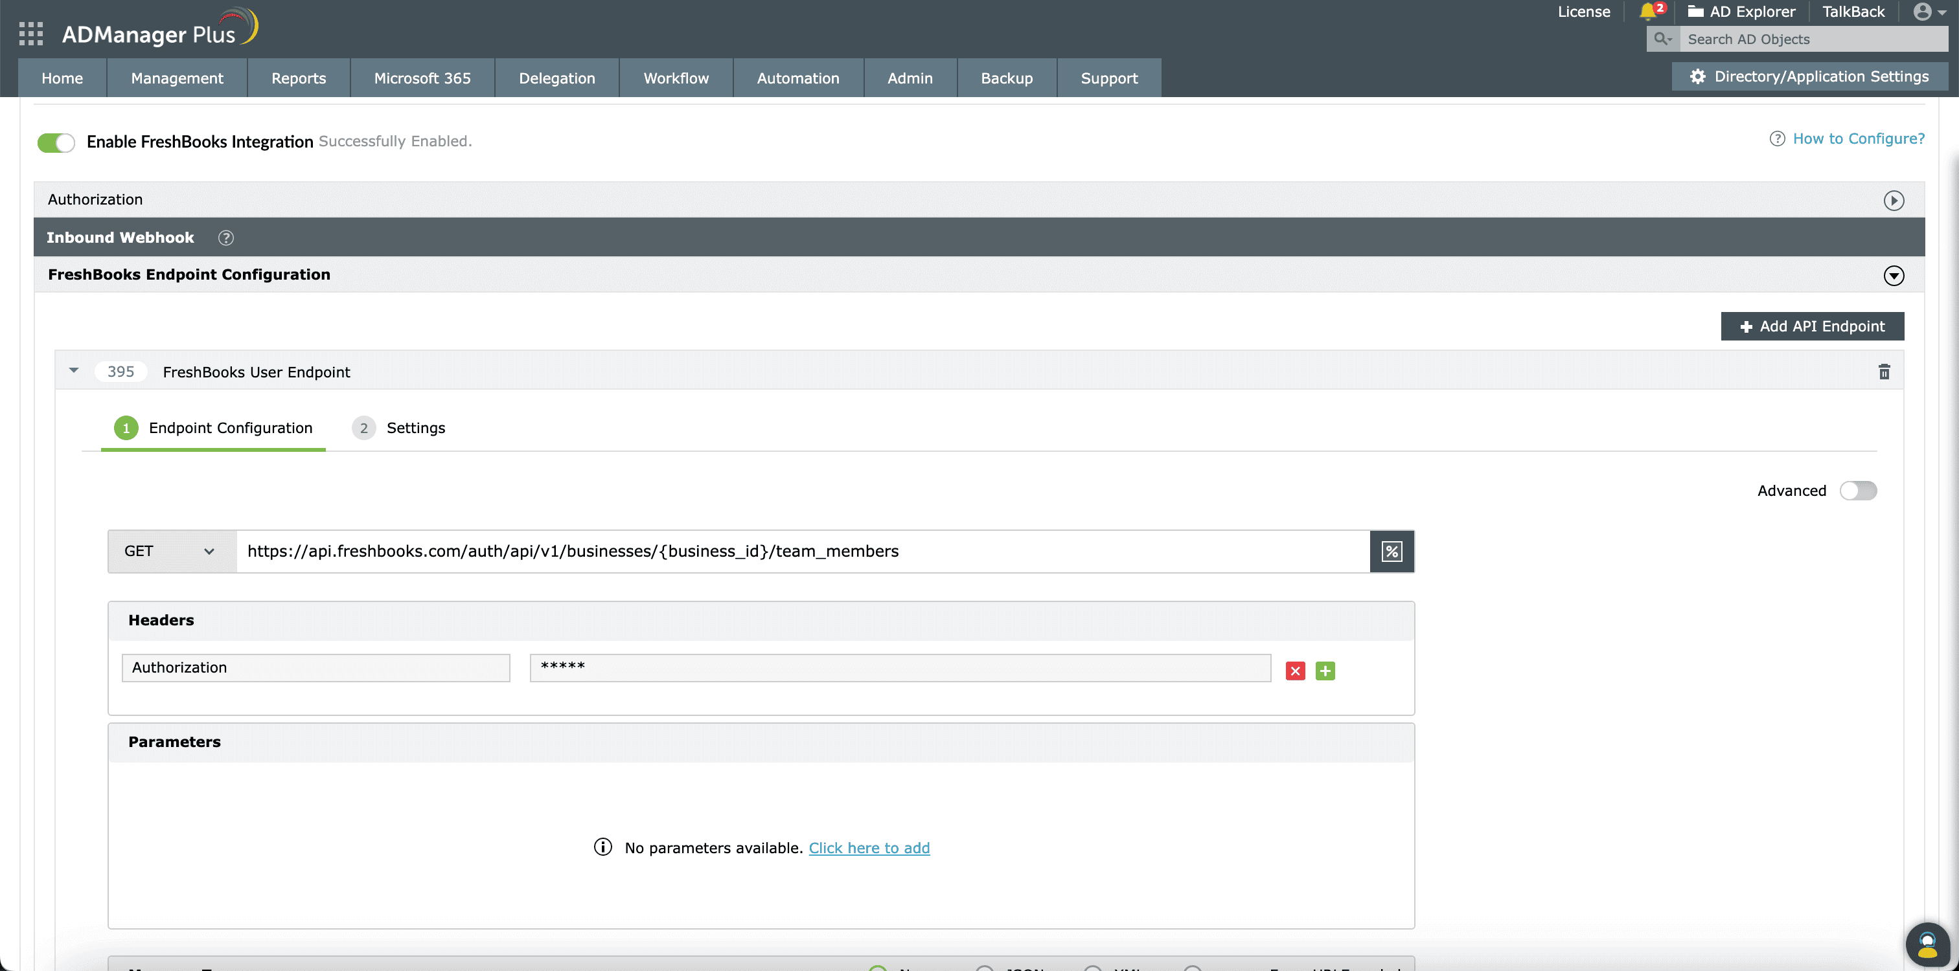Image resolution: width=1959 pixels, height=971 pixels.
Task: Collapse FreshBooks Endpoint Configuration section arrow
Action: click(x=1893, y=276)
